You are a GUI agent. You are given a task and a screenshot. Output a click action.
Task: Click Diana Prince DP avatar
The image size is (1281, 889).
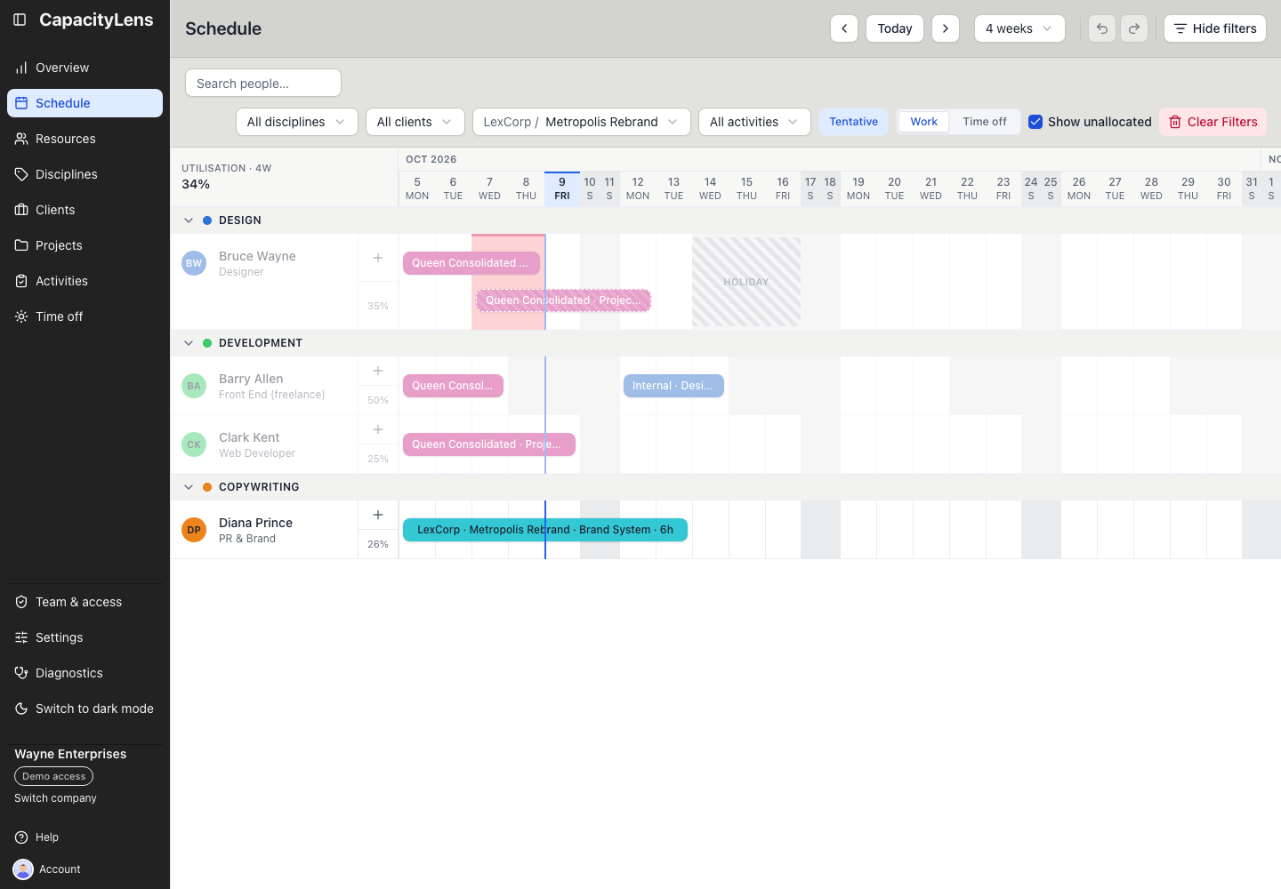point(194,530)
